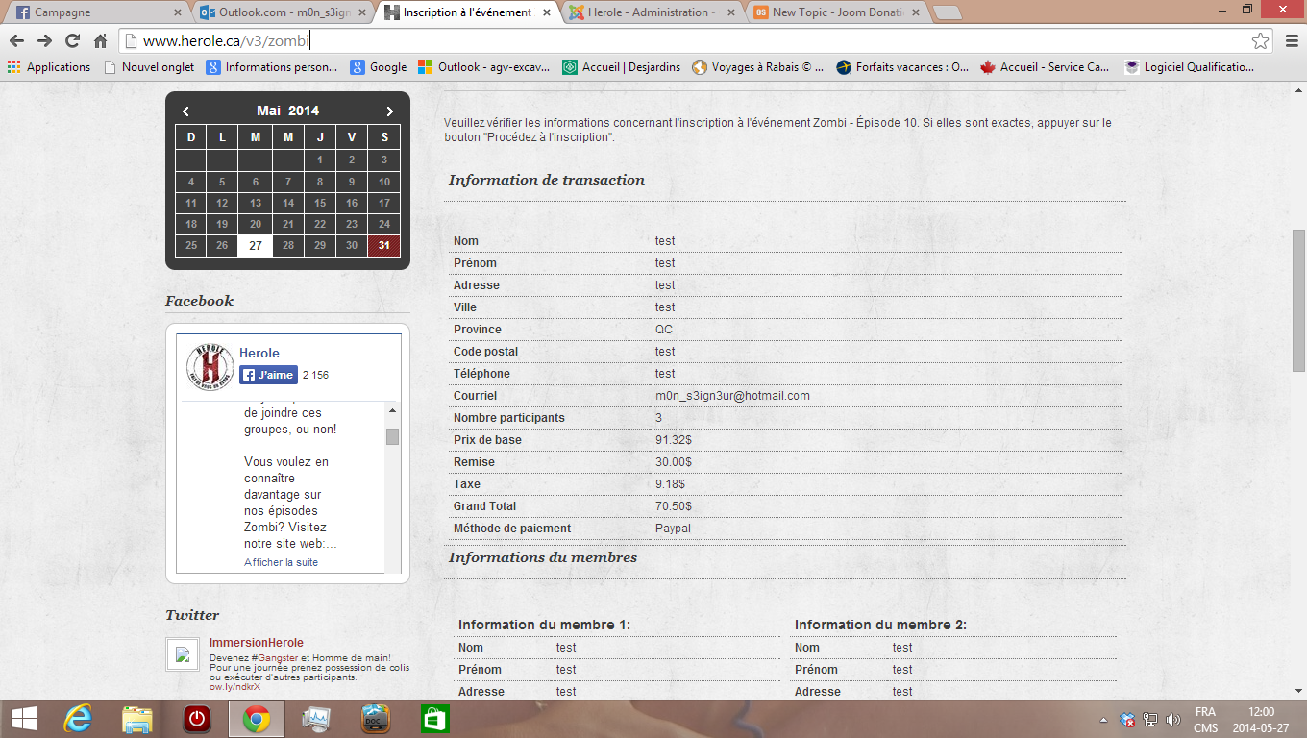The height and width of the screenshot is (738, 1307).
Task: Open the Chrome hamburger menu
Action: [x=1291, y=41]
